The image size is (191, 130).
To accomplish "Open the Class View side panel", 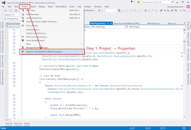I will (188, 67).
